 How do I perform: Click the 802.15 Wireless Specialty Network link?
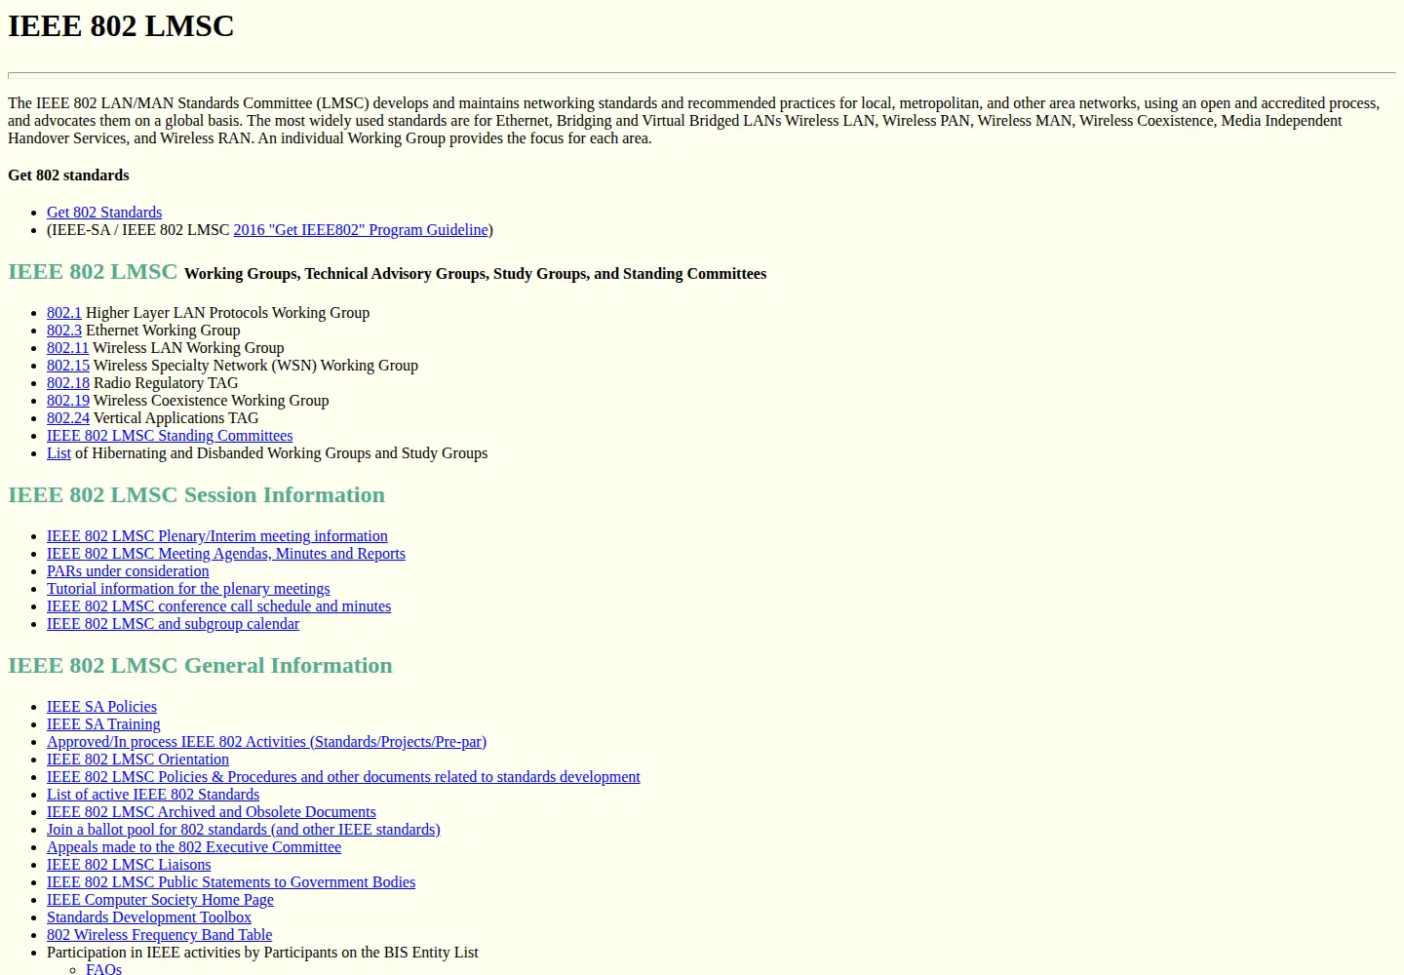[x=68, y=366]
